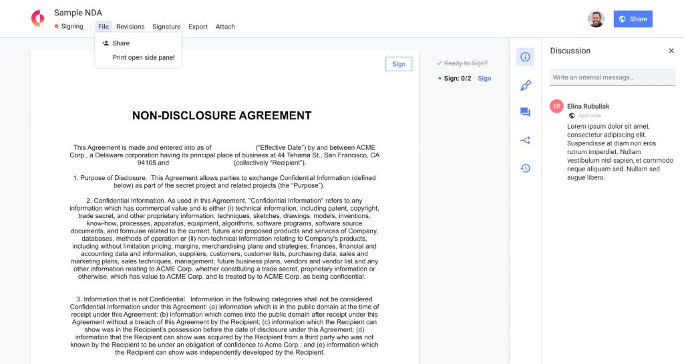Choose Share in the File dropdown
Viewport: 684px width, 364px height.
pyautogui.click(x=138, y=43)
